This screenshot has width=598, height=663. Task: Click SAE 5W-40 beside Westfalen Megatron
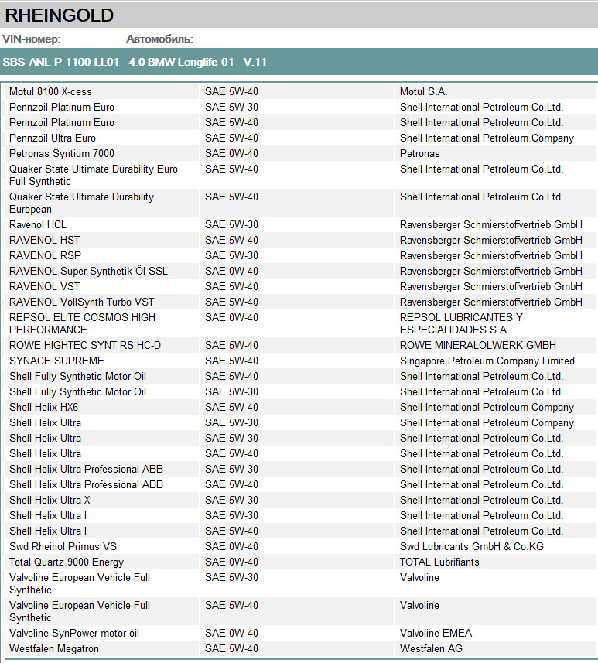tap(231, 648)
